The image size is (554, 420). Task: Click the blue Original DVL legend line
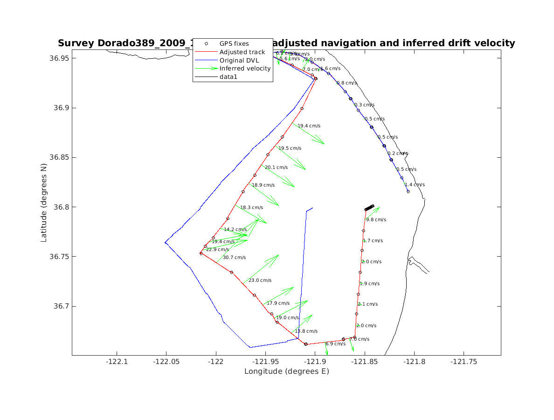206,60
